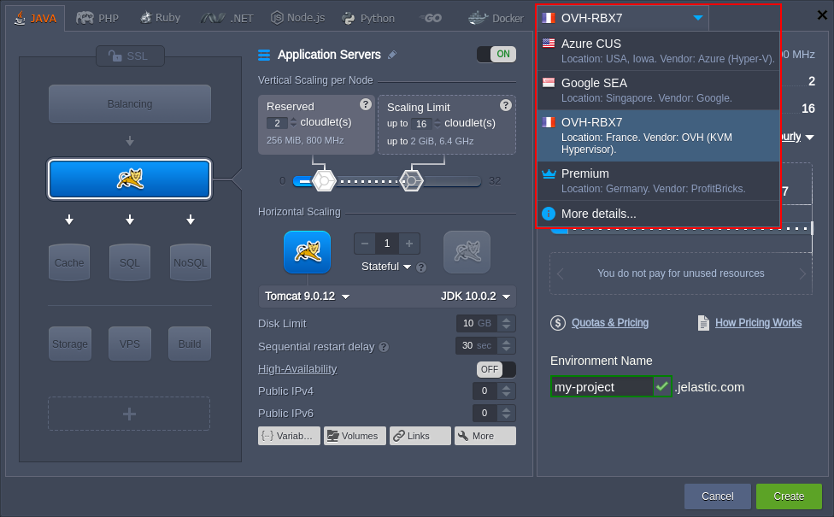The width and height of the screenshot is (834, 517).
Task: Open the Stateful mode dropdown
Action: point(386,267)
